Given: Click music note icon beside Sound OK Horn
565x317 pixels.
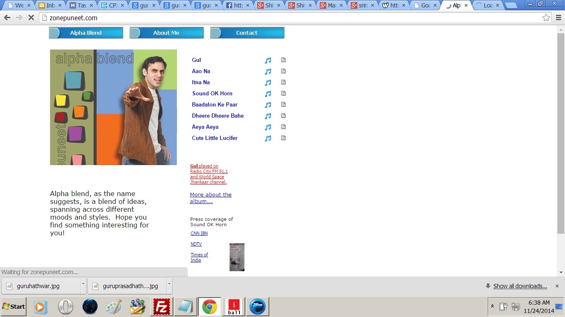Looking at the screenshot, I should click(268, 94).
